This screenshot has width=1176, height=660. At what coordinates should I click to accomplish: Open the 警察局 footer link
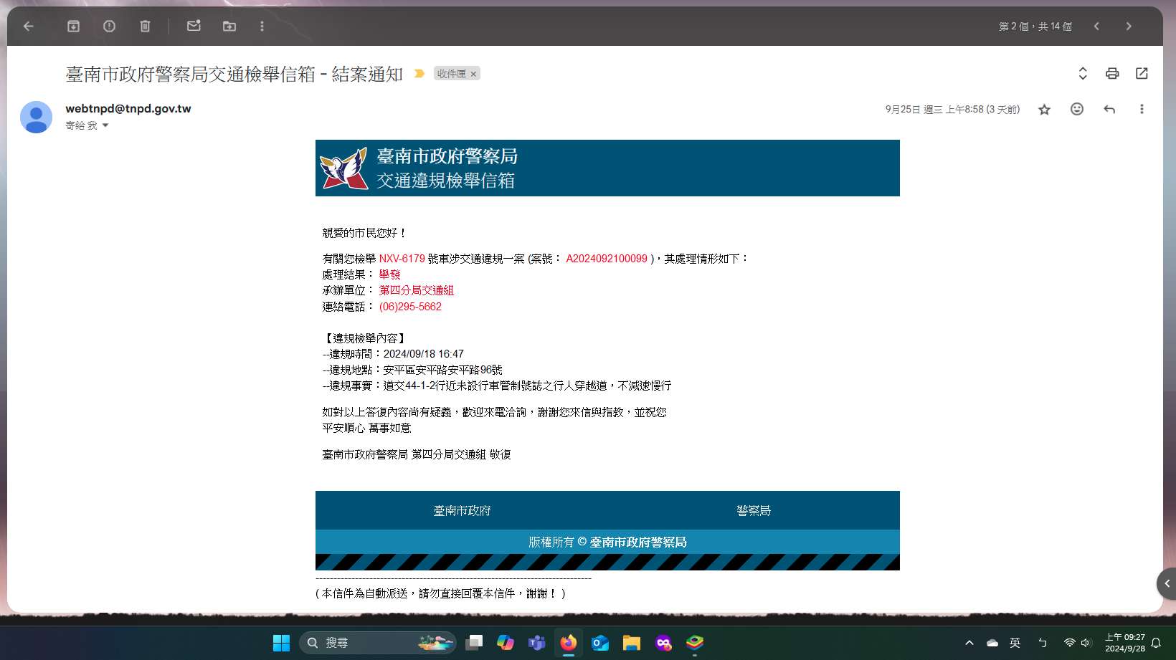coord(754,511)
